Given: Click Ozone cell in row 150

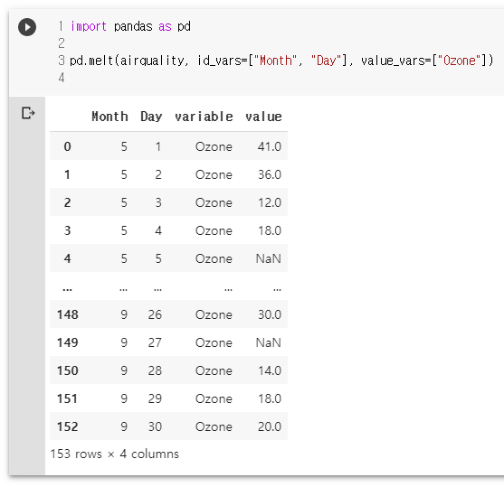Looking at the screenshot, I should (x=214, y=370).
